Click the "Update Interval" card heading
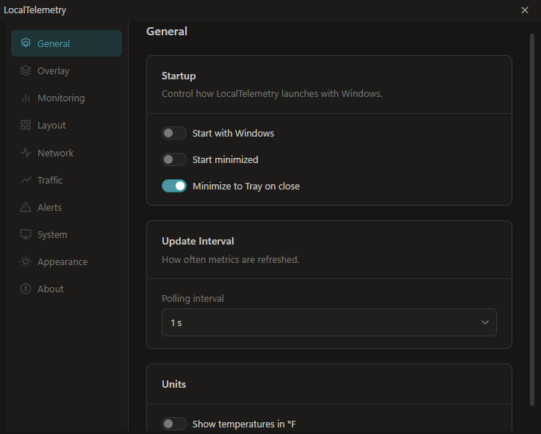Image resolution: width=541 pixels, height=434 pixels. pyautogui.click(x=198, y=241)
